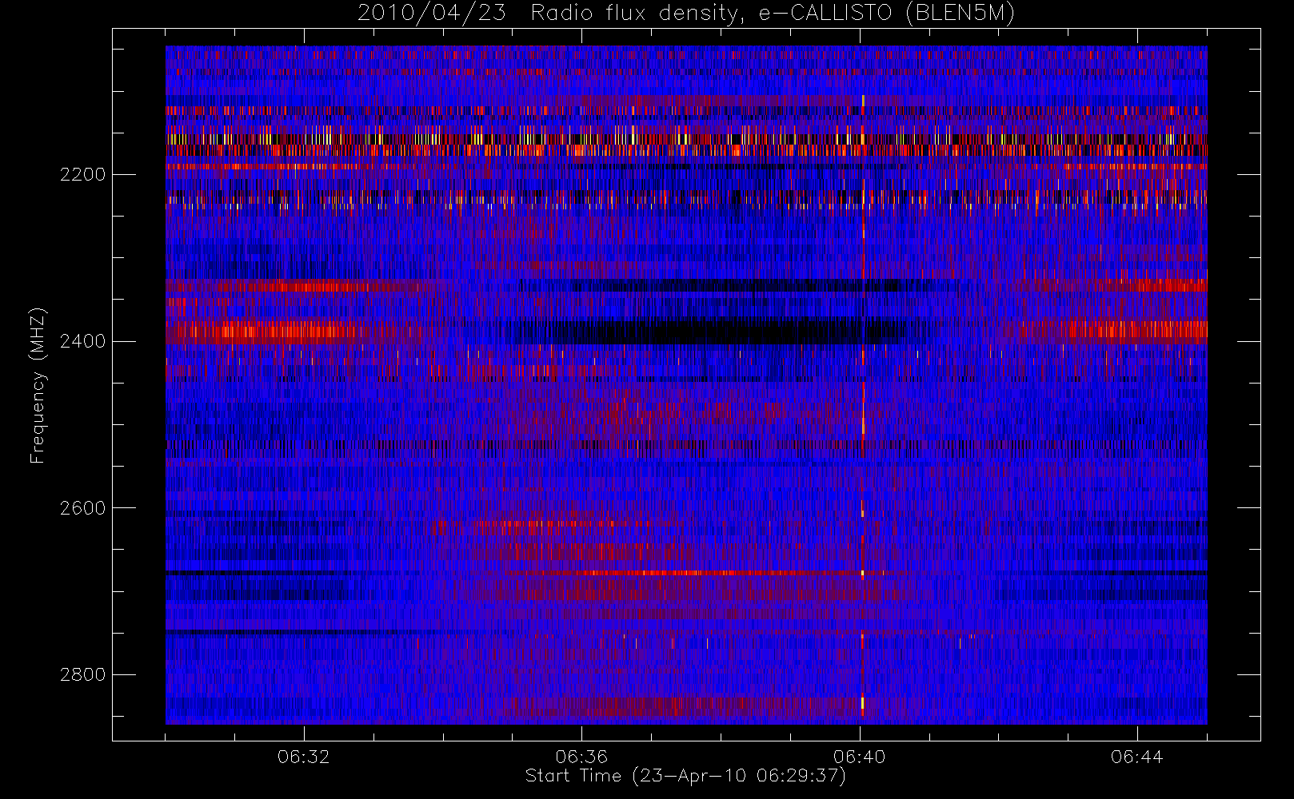Click the 'Start Time (23-Apr-10 06:29:37)' x-axis label
Viewport: 1294px width, 799px height.
coord(685,776)
